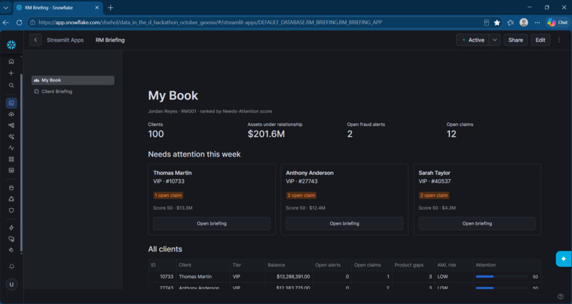Screen dimensions: 572x304
Task: Click the Active status button
Action: pyautogui.click(x=473, y=40)
